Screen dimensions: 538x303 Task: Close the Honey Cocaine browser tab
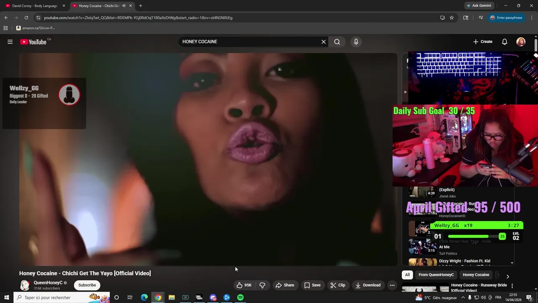[x=131, y=6]
